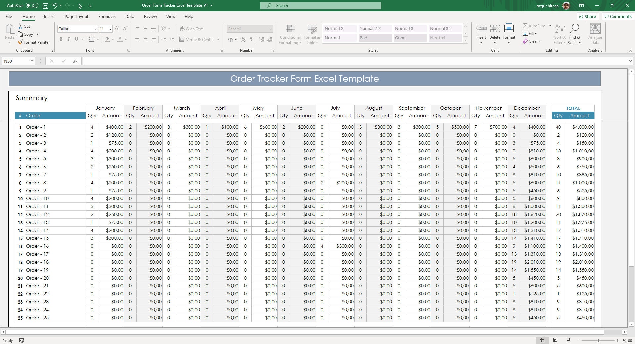Open the font size dropdown
Viewport: 635px width, 344px height.
tap(110, 29)
